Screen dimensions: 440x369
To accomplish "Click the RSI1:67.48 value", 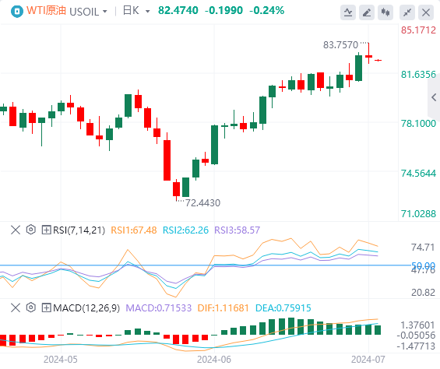I will (134, 230).
